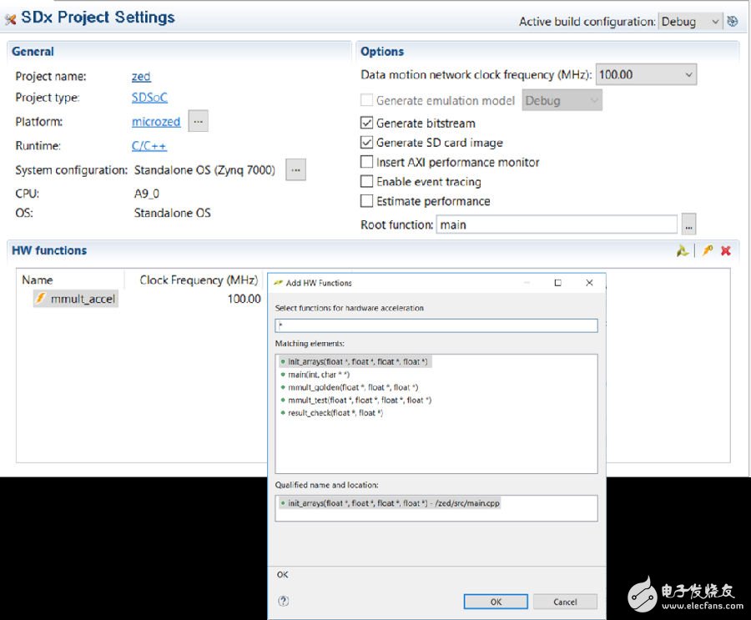
Task: Check Estimate performance option
Action: pos(366,201)
